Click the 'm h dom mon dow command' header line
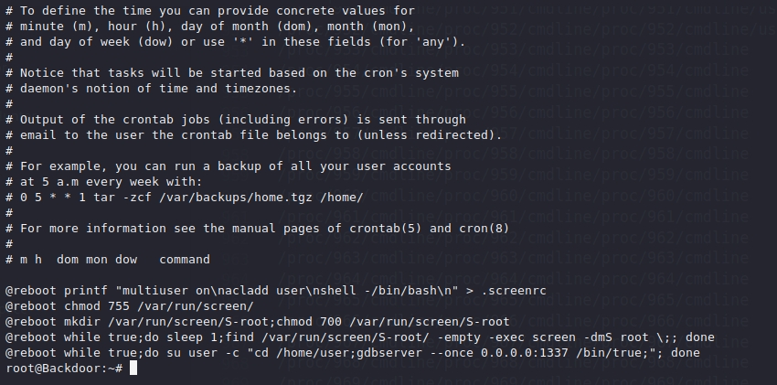 click(107, 260)
